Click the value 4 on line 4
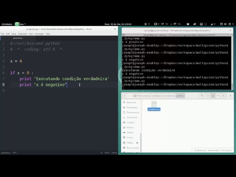 [21, 61]
